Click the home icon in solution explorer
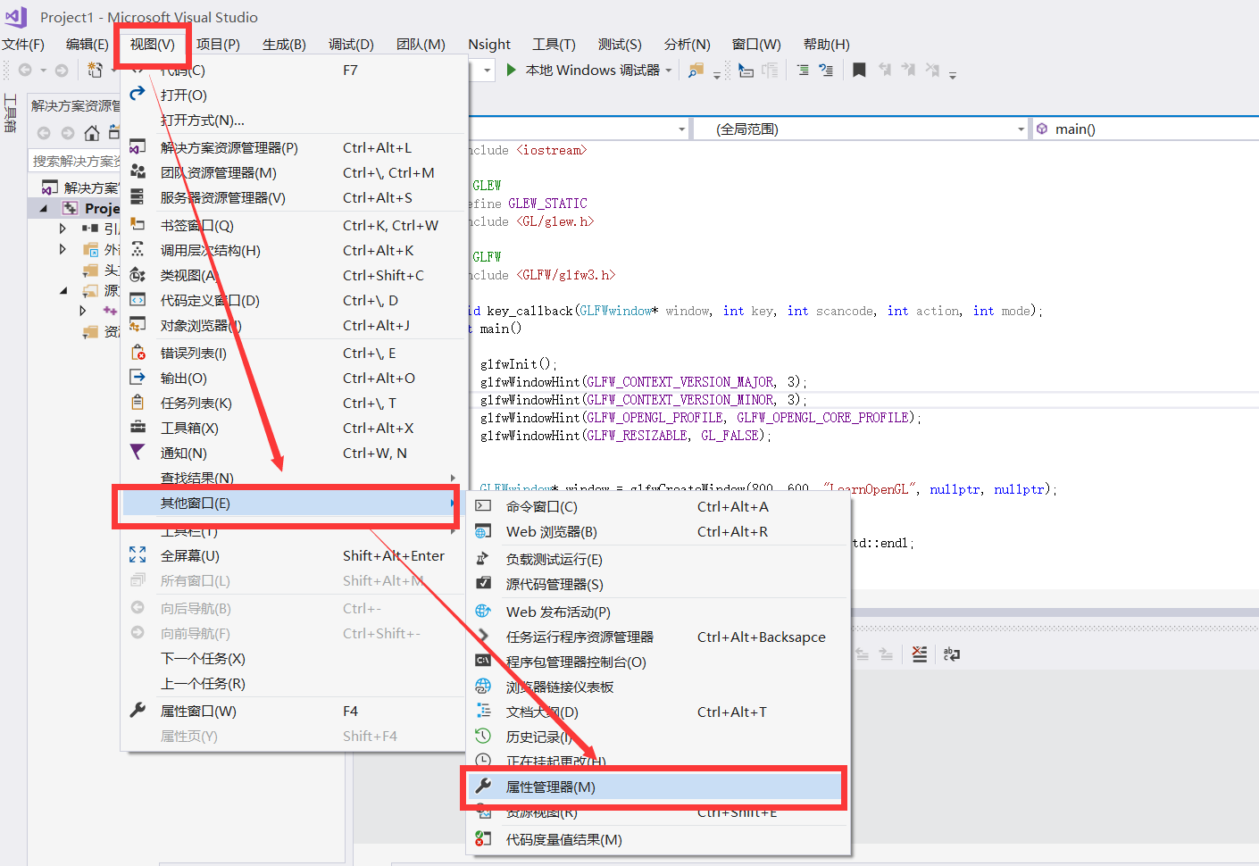This screenshot has height=866, width=1259. 91,133
